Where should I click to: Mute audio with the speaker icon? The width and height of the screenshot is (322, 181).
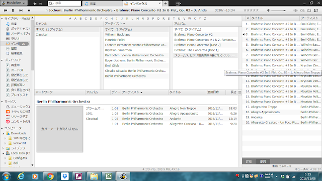click(269, 10)
